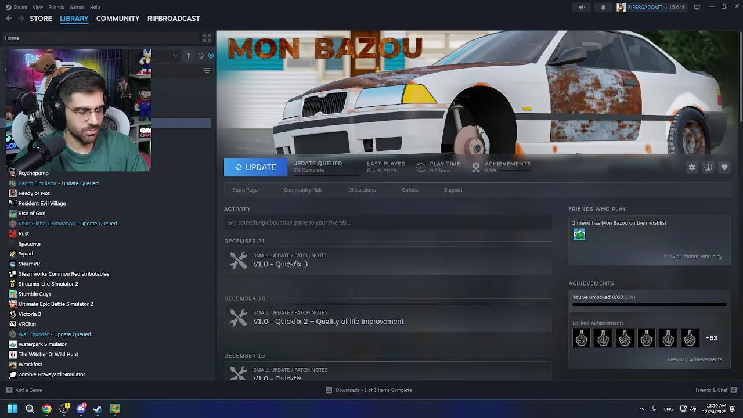The image size is (743, 418).
Task: Show Mon Bazou game info icon
Action: 708,167
